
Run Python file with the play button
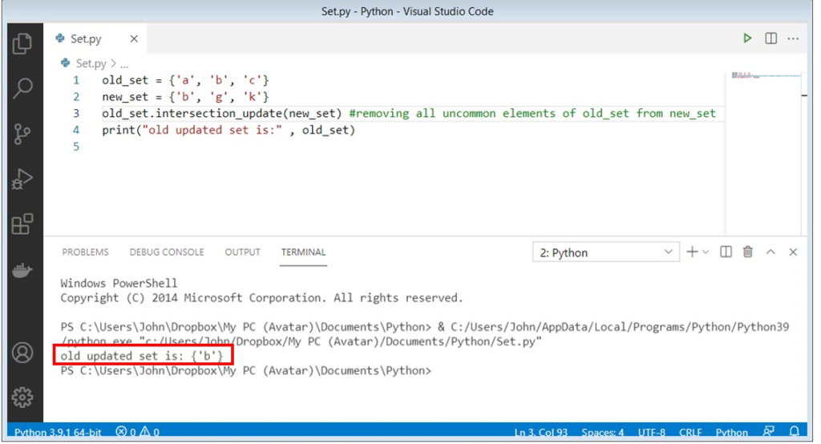[747, 38]
